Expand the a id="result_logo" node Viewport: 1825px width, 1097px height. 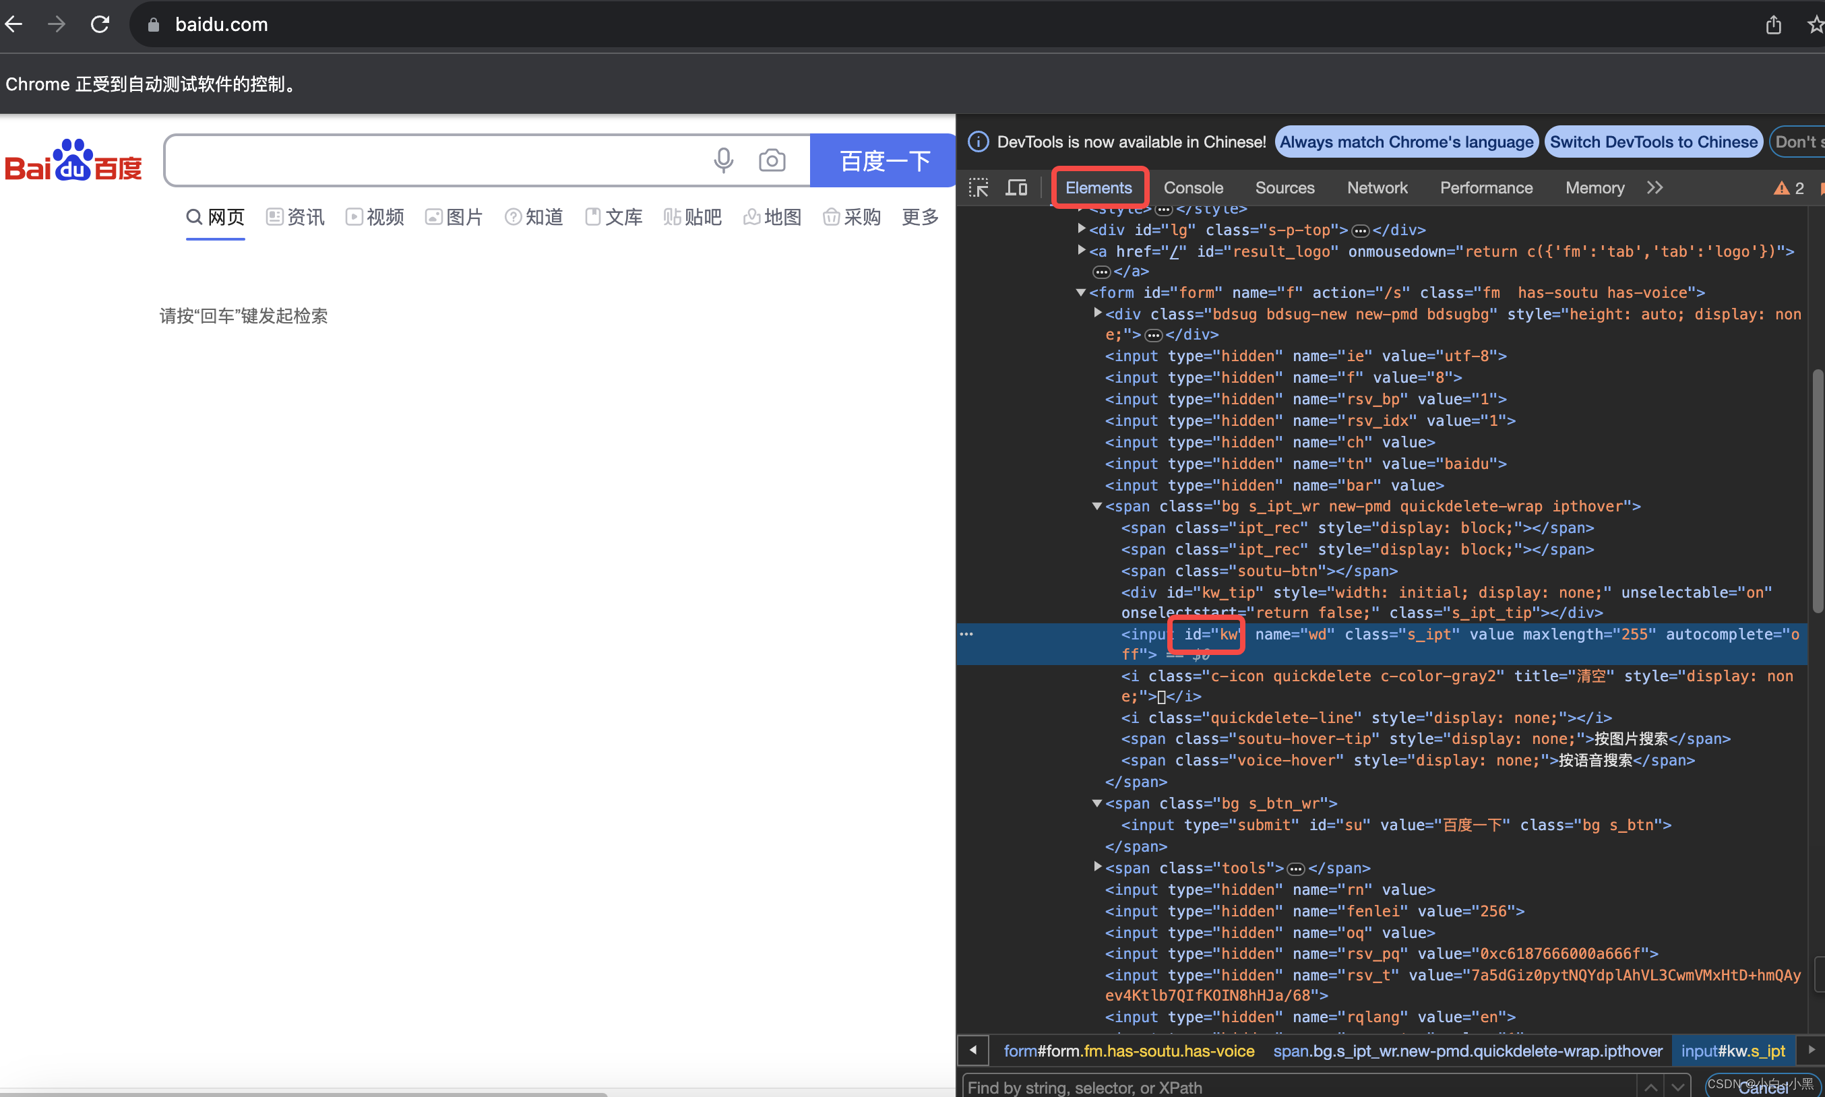pyautogui.click(x=1082, y=250)
